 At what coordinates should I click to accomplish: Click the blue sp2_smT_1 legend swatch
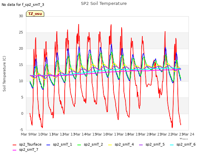(48, 145)
